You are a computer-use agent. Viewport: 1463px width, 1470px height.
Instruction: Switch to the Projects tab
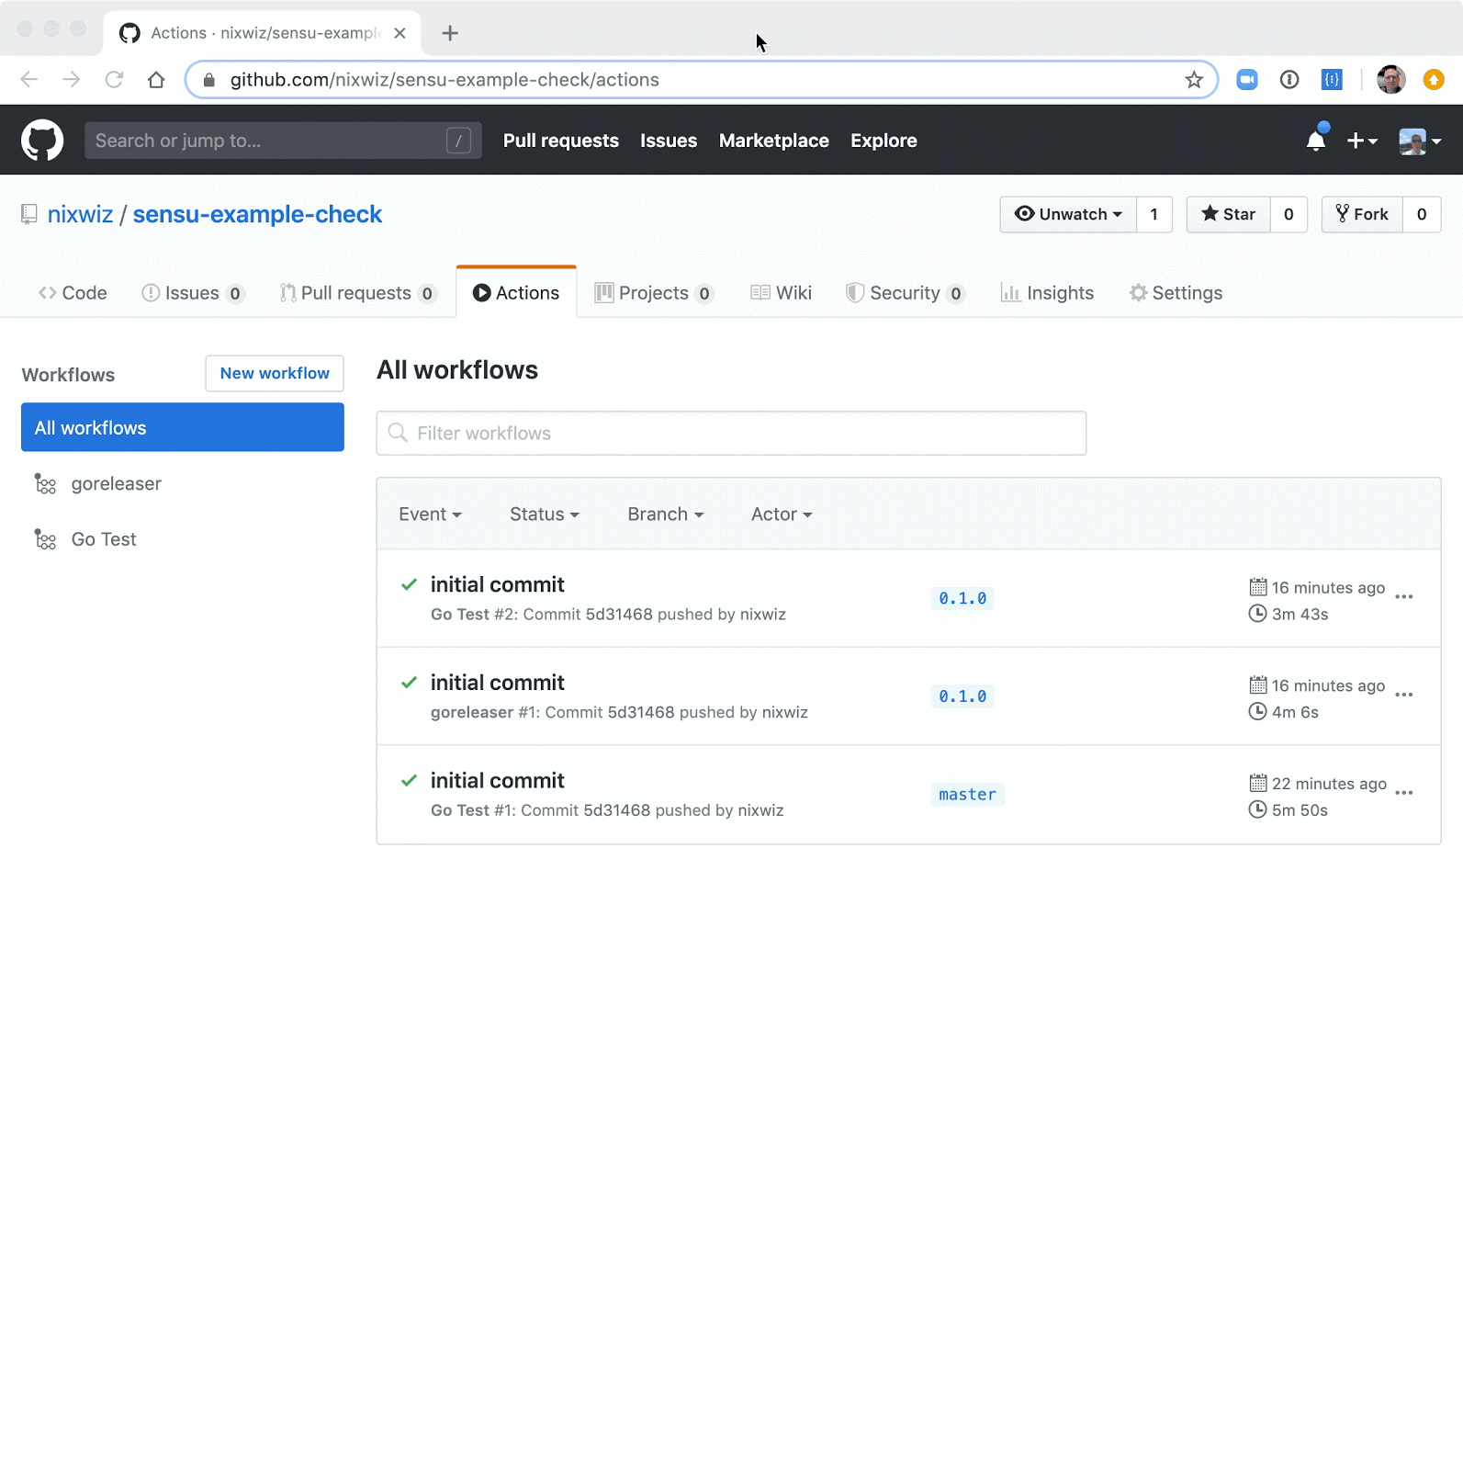tap(654, 293)
